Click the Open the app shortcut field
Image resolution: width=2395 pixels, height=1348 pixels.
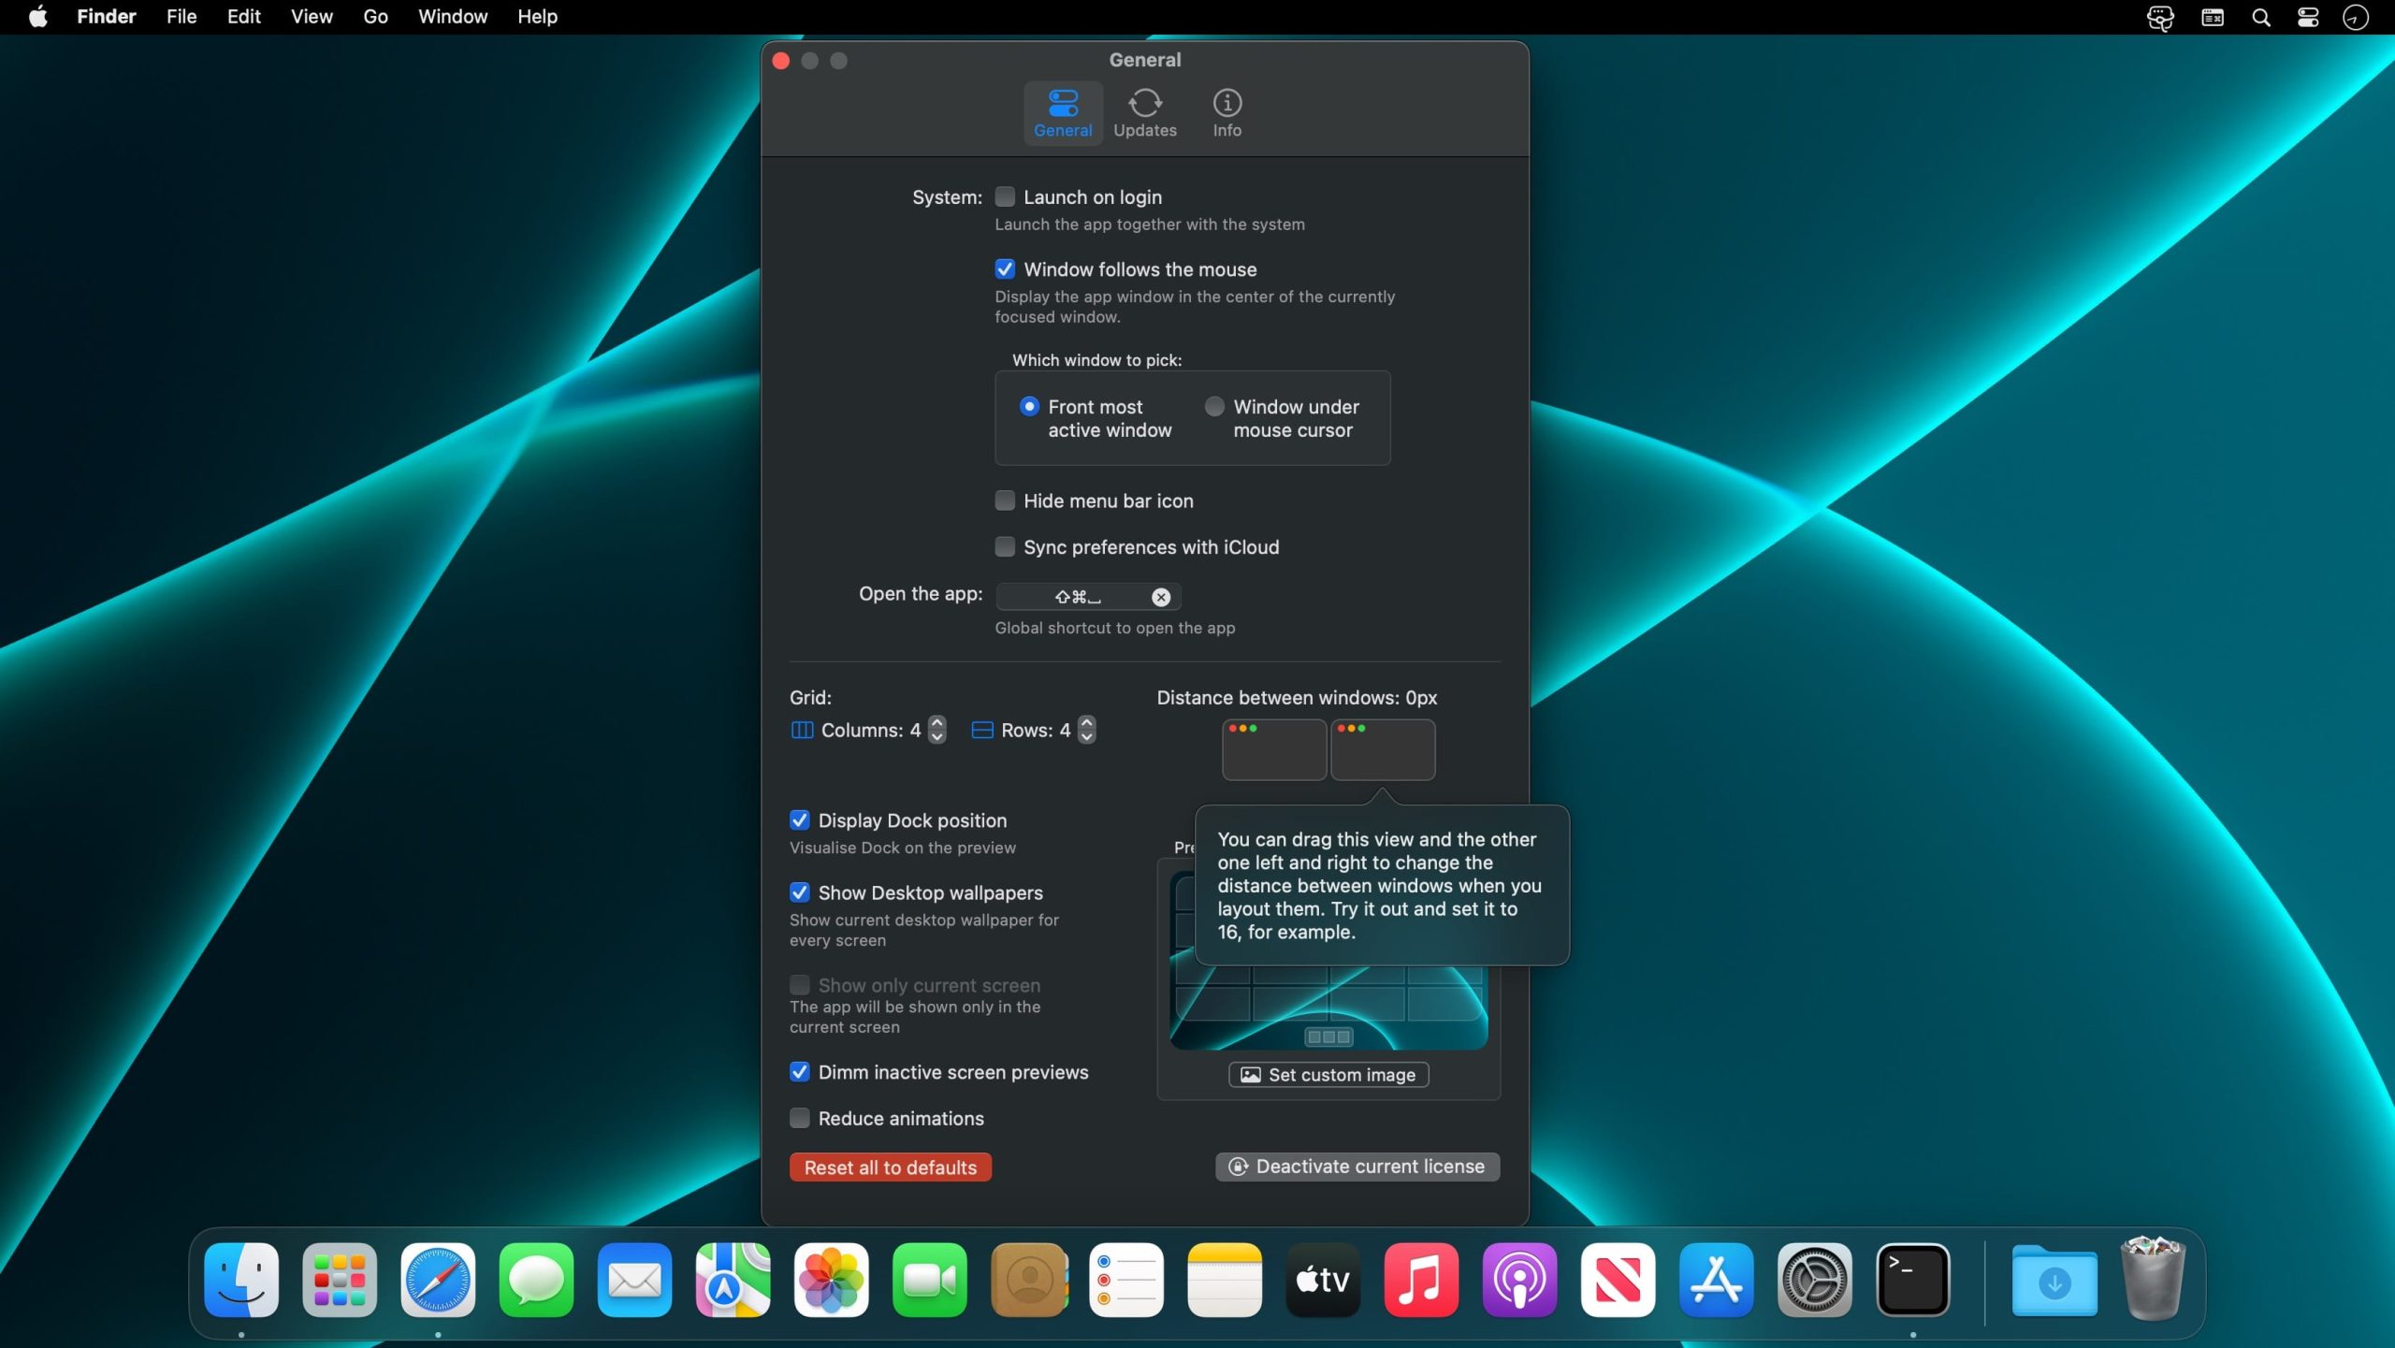(1076, 597)
